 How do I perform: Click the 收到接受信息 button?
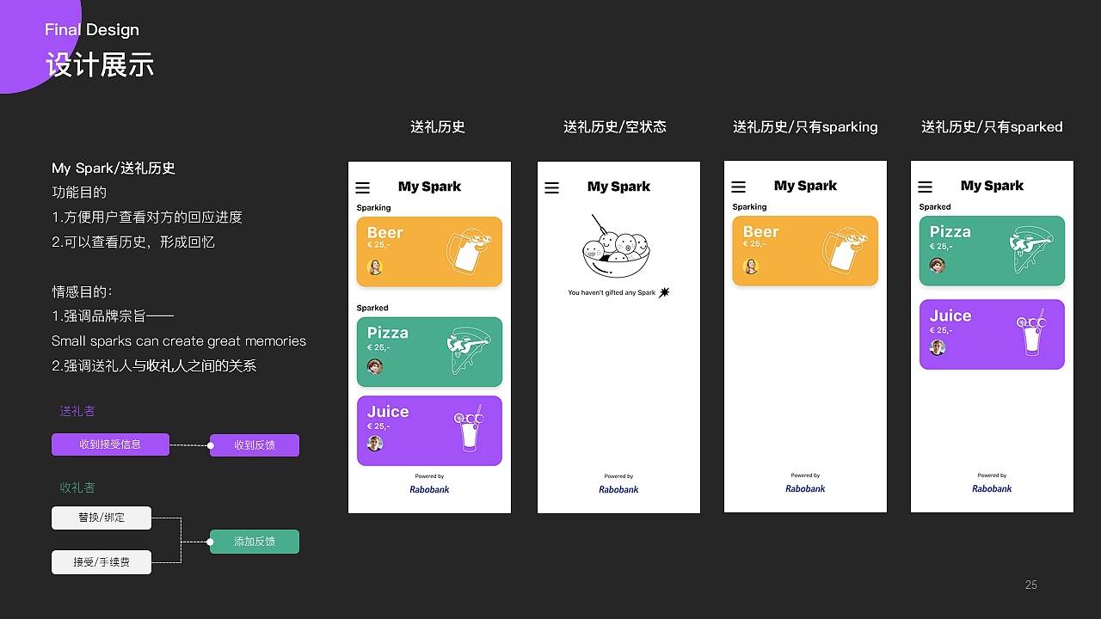click(x=110, y=444)
